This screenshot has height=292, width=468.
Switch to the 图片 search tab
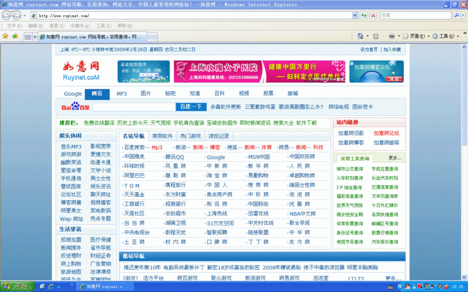(146, 93)
